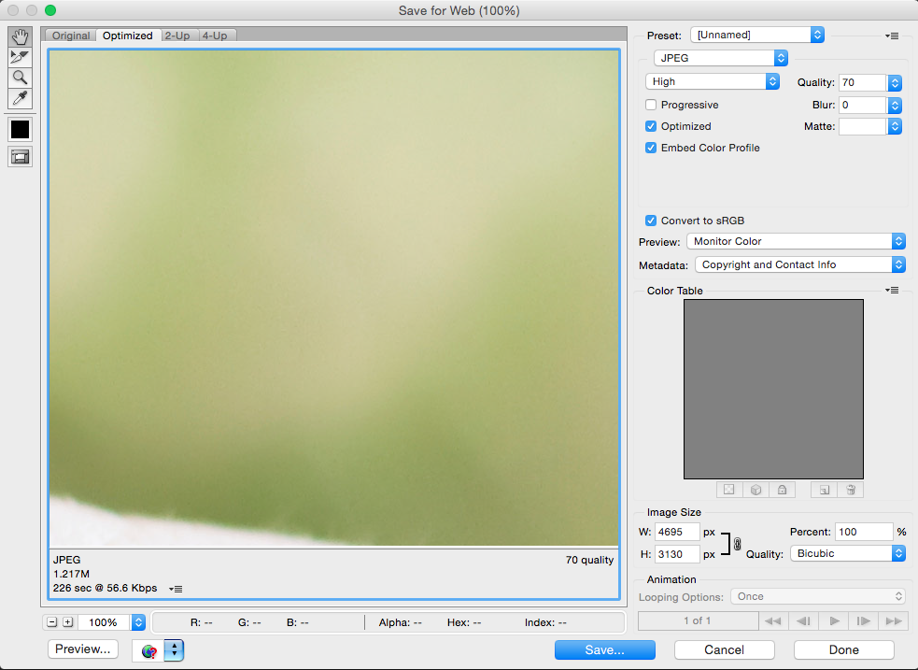Switch to the 2-Up tab
This screenshot has height=670, width=918.
coord(177,36)
